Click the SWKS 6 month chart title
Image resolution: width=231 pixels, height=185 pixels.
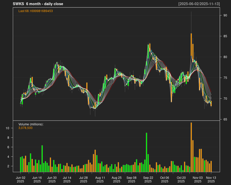click(x=38, y=4)
